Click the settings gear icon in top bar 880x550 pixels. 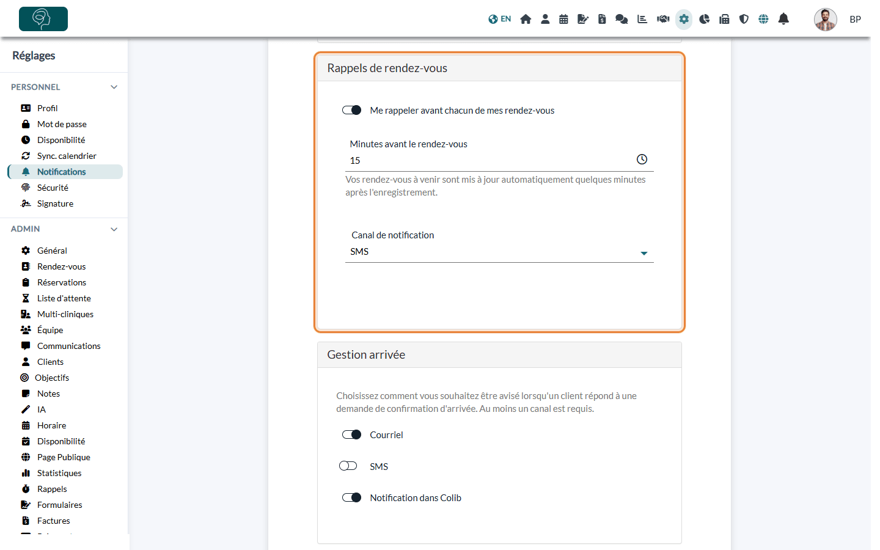[684, 19]
